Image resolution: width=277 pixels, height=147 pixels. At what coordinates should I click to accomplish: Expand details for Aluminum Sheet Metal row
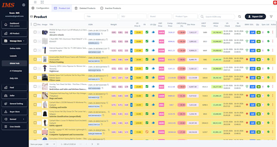pyautogui.click(x=39, y=41)
